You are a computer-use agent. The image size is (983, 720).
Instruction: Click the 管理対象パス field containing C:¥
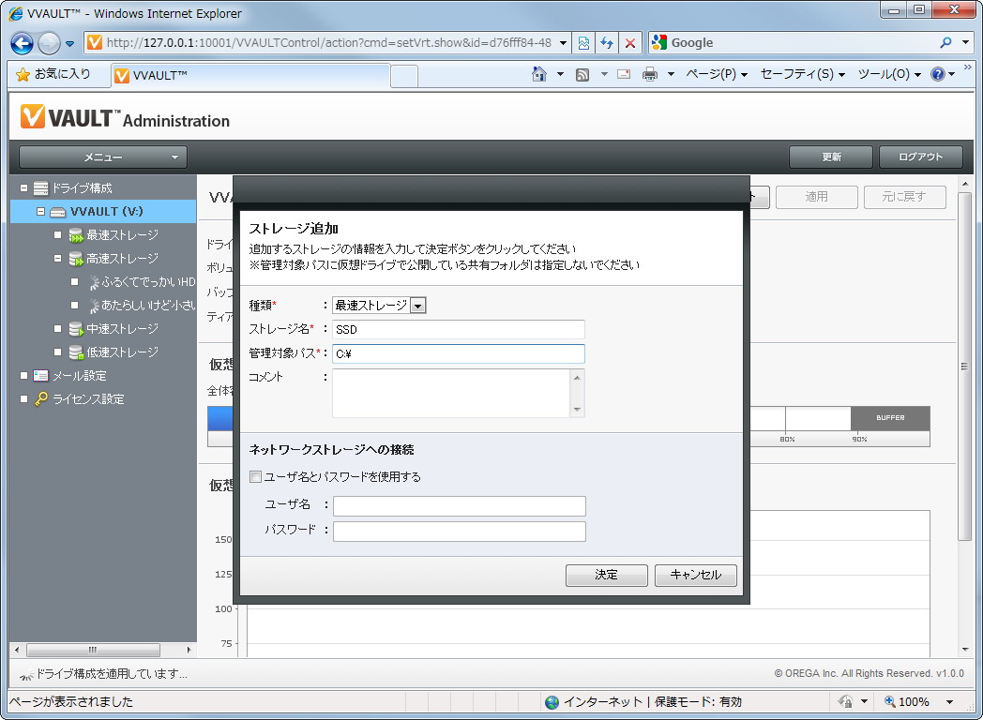[x=459, y=354]
